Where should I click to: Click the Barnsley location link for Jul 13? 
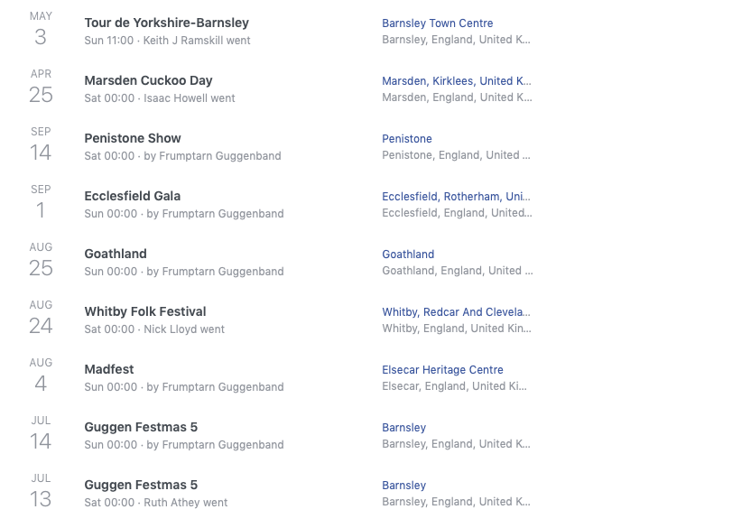point(403,486)
